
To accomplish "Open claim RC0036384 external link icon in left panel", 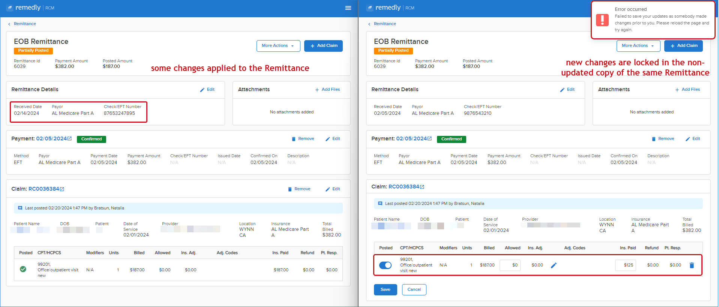I will [62, 189].
